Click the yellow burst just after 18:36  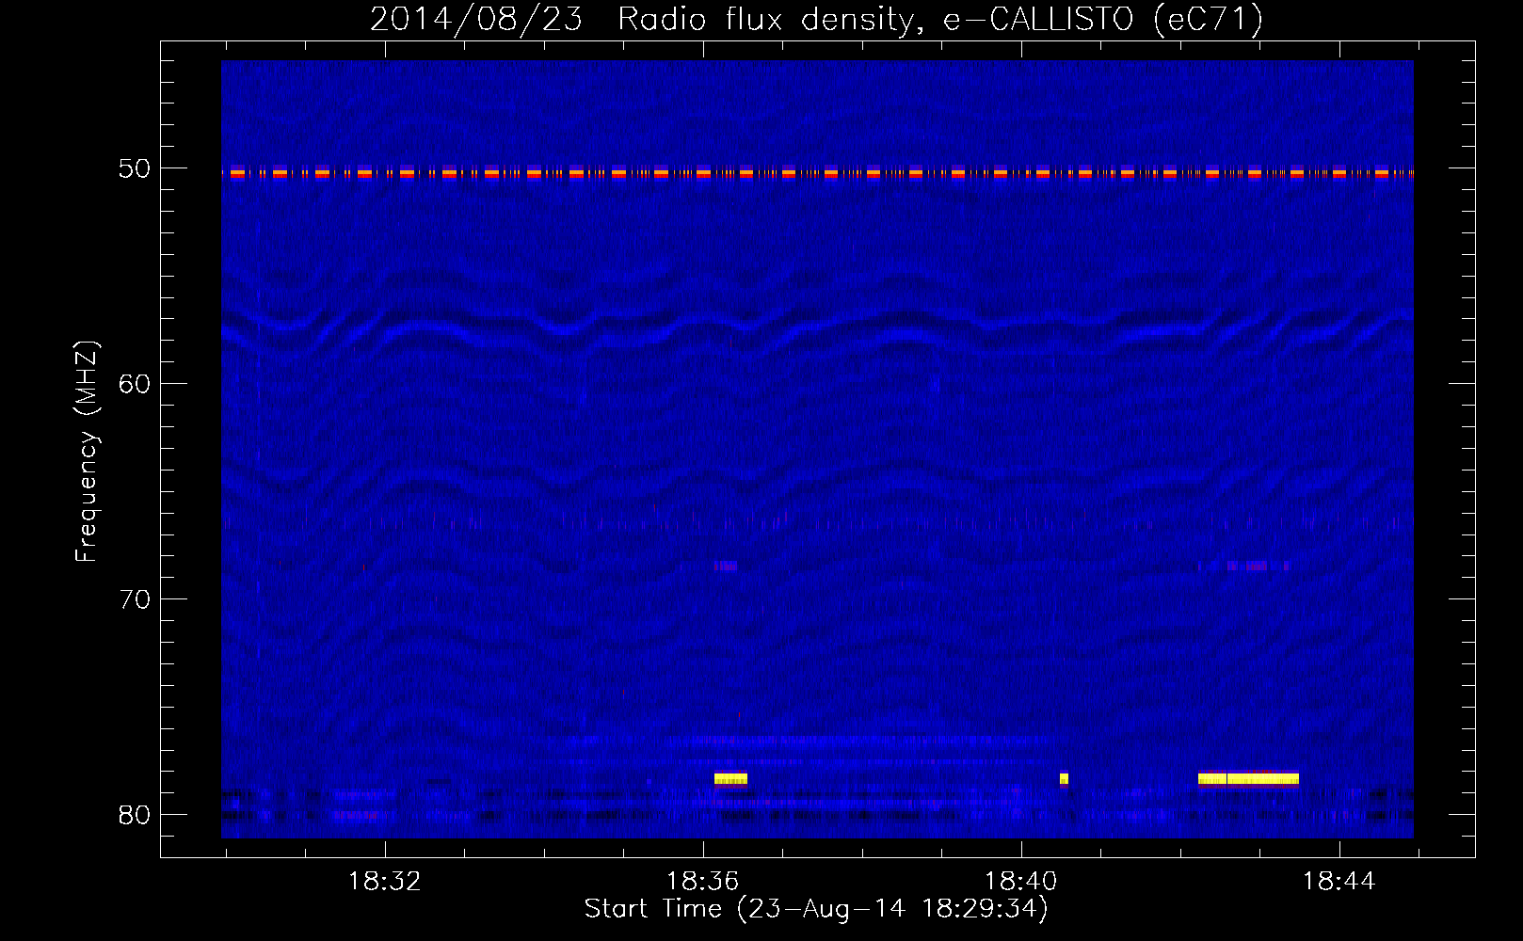click(x=730, y=778)
